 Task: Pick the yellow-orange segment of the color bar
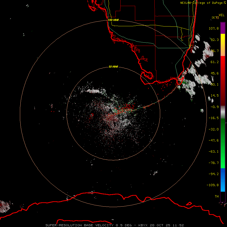pos(223,45)
